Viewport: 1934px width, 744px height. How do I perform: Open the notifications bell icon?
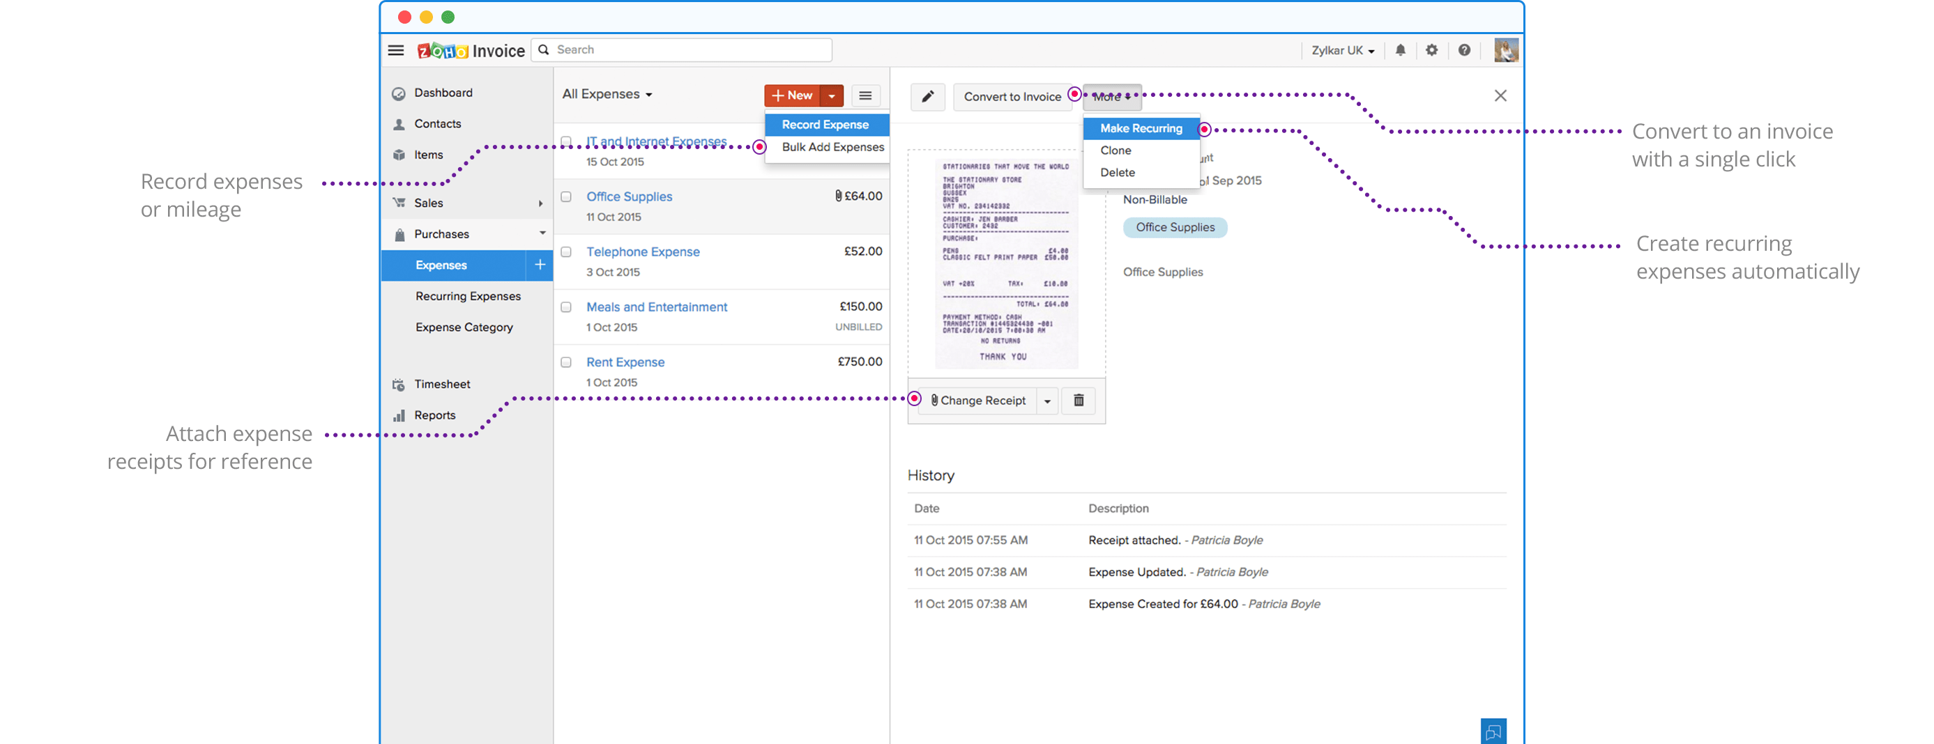(1400, 50)
